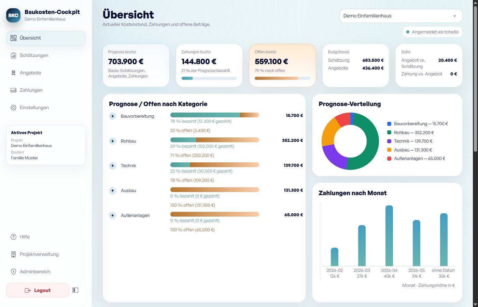Click the Hilfe question mark icon
Viewport: 478px width, 307px height.
13,237
